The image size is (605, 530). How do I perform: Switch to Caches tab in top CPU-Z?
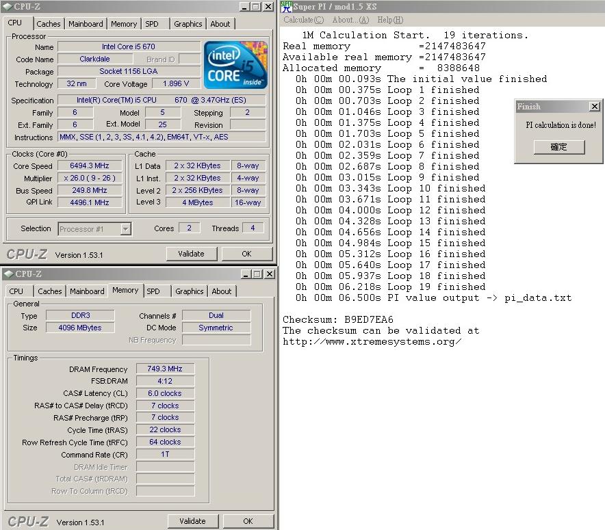click(48, 24)
